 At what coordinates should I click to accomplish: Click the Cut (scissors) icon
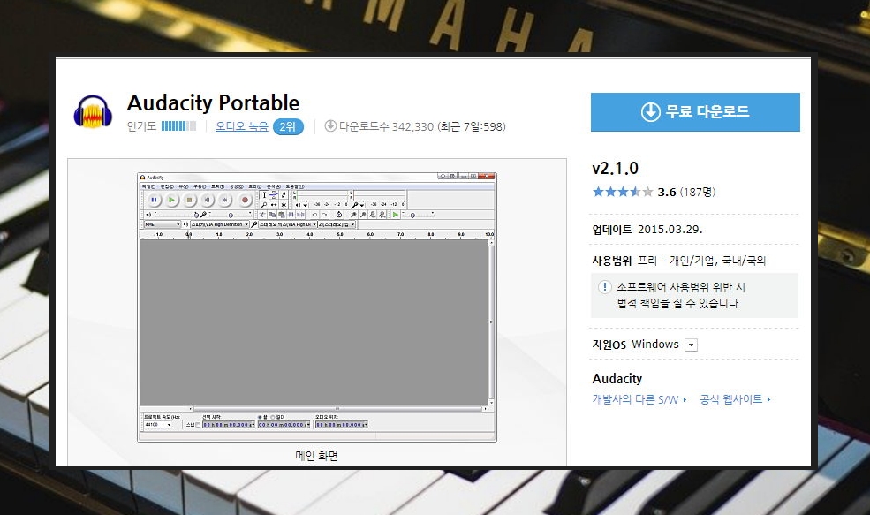click(262, 215)
